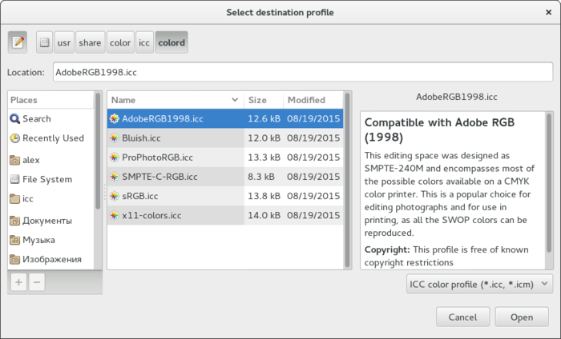
Task: Click the 8.3 kB size cell
Action: (264, 176)
